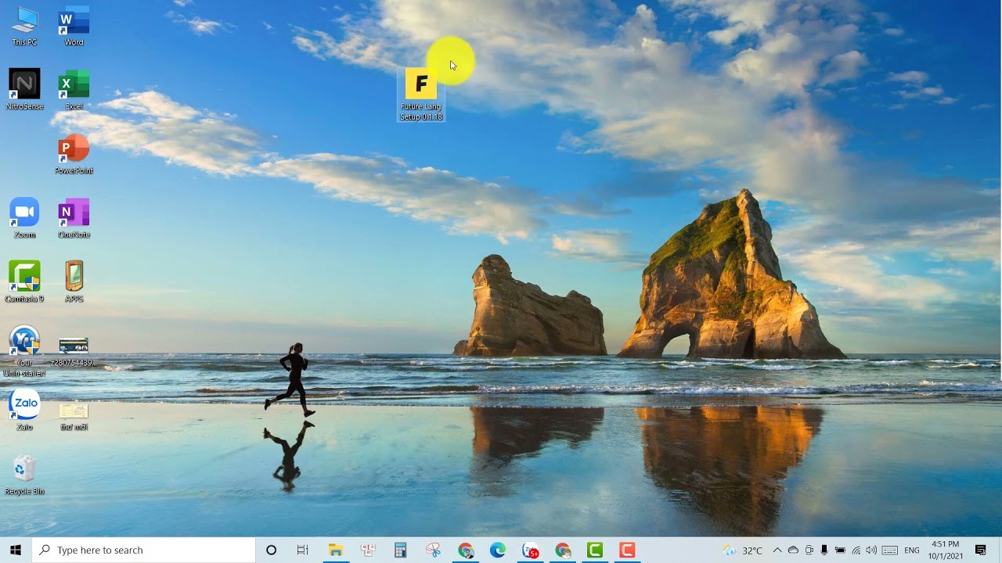Select the Excel desktop shortcut
The height and width of the screenshot is (563, 1002).
74,90
